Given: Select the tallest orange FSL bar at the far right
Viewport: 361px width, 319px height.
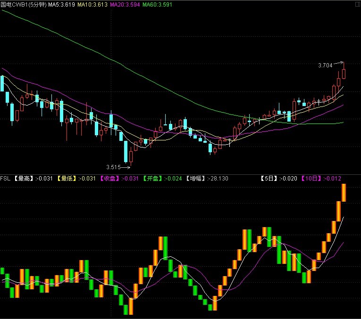Looking at the screenshot, I should (x=344, y=193).
